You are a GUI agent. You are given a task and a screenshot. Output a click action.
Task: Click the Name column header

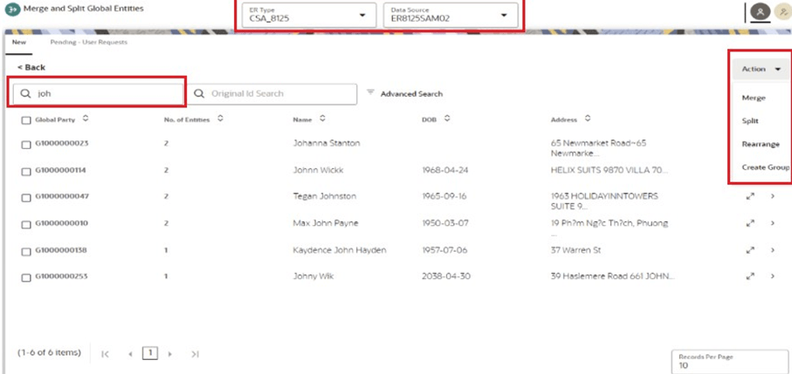(x=302, y=120)
